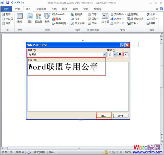Open Screenshot (屏幕截图) tool
Image resolution: width=164 pixels, height=155 pixels.
coord(60,23)
